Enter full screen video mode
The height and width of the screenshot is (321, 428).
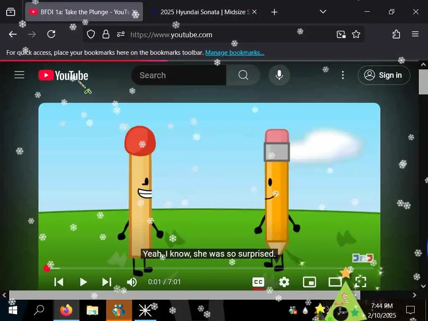360,281
